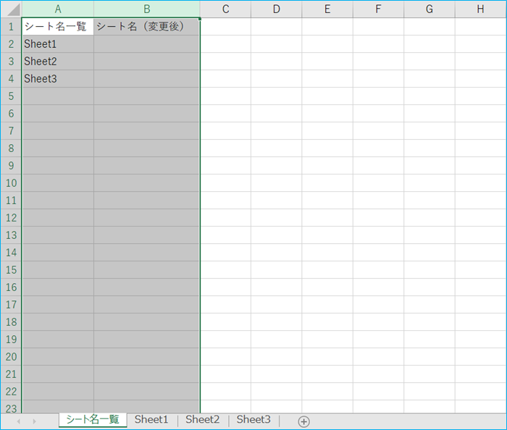Click row 10 header
The width and height of the screenshot is (507, 430).
(x=11, y=183)
